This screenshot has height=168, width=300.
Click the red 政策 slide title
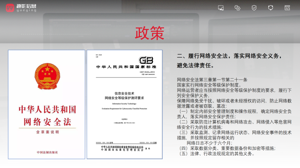click(x=150, y=33)
